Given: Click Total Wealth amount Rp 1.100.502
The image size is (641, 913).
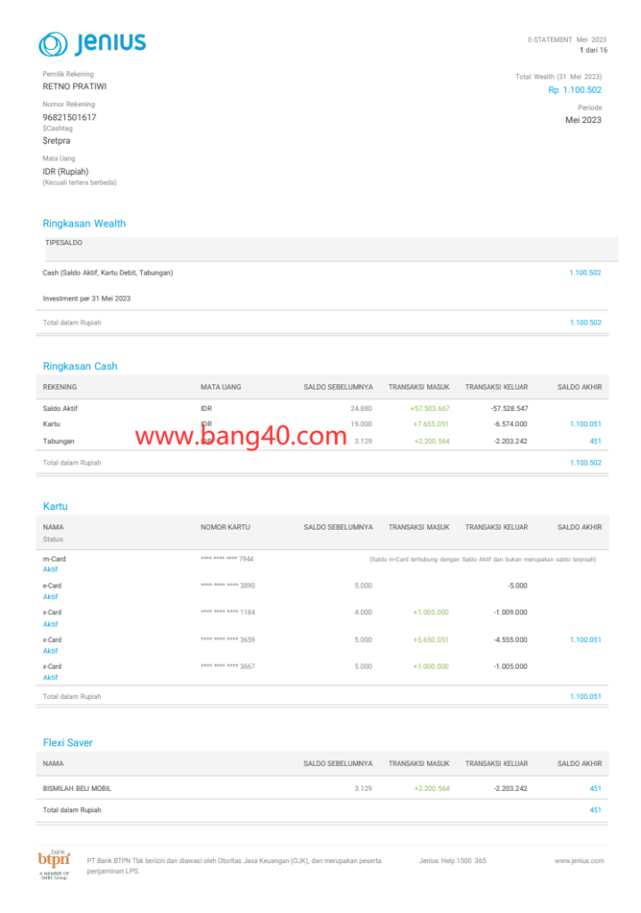Looking at the screenshot, I should point(575,90).
